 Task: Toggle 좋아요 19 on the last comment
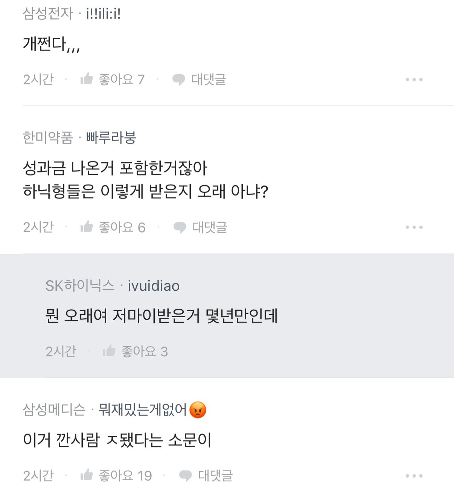(125, 476)
